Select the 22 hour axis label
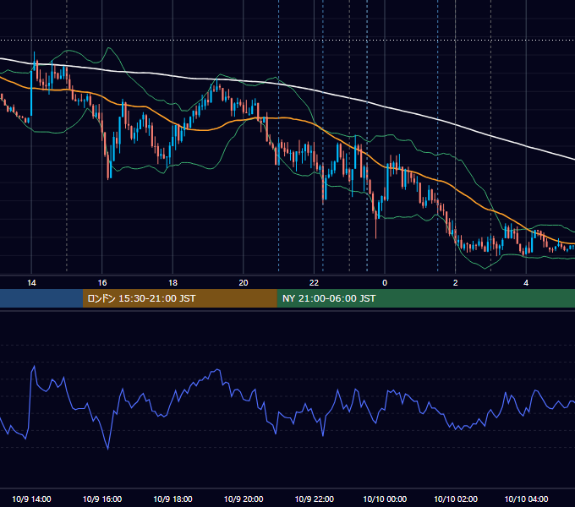Viewport: 575px width, 507px height. [x=314, y=283]
